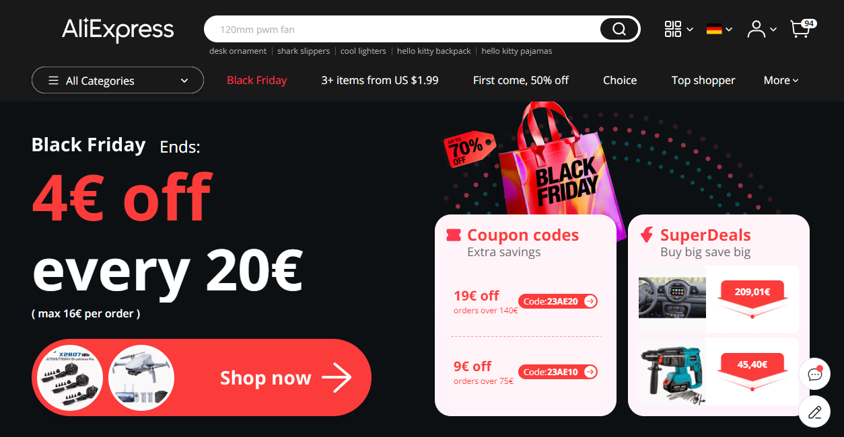The width and height of the screenshot is (844, 437).
Task: Open the car display SuperDeals thumbnail
Action: coord(672,296)
